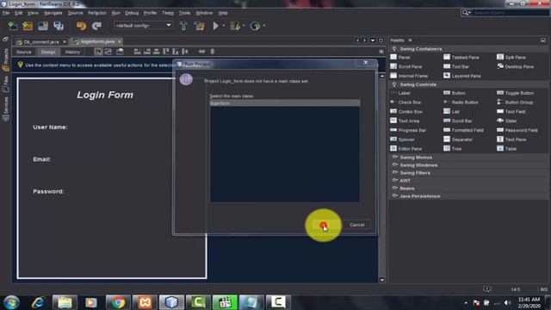Click Cancel in Run Project dialog
This screenshot has width=551, height=310.
click(357, 225)
